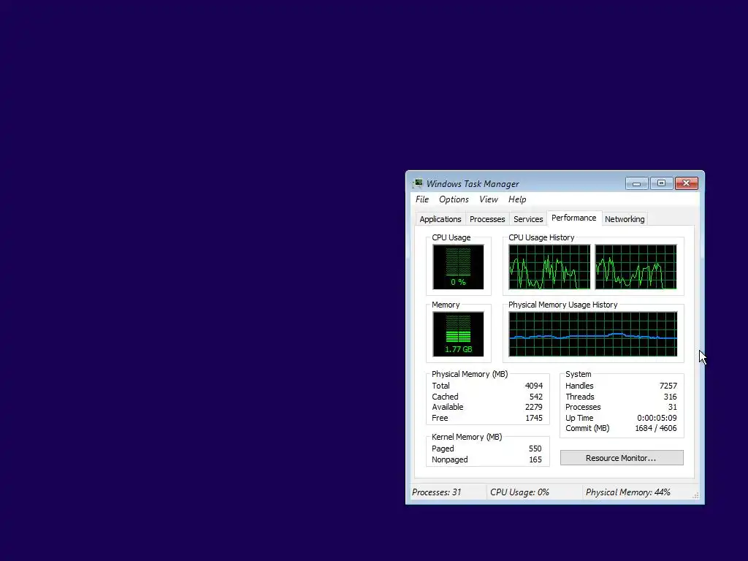This screenshot has height=561, width=748.
Task: Click the status bar Physical Memory: 44% entry
Action: pyautogui.click(x=627, y=492)
